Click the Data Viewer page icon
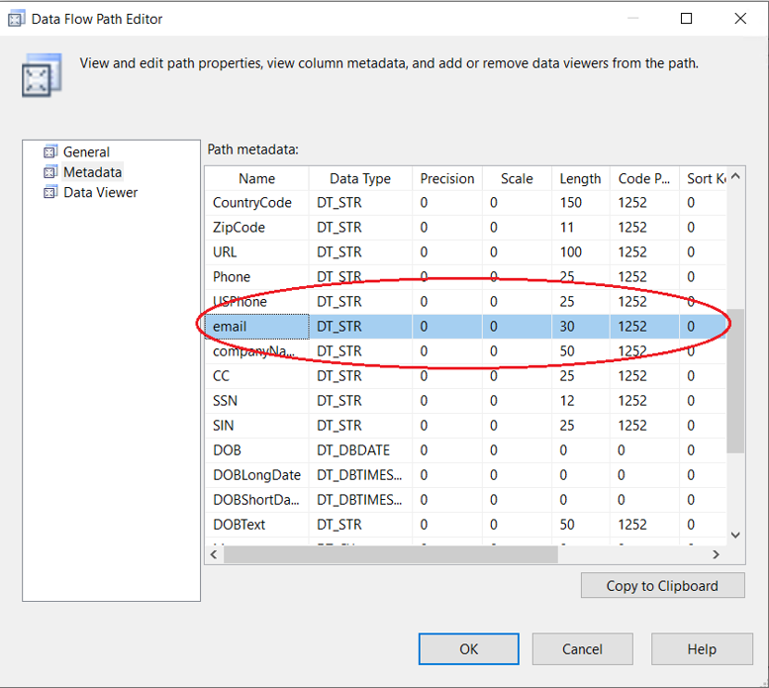Viewport: 769px width, 688px height. pyautogui.click(x=50, y=192)
